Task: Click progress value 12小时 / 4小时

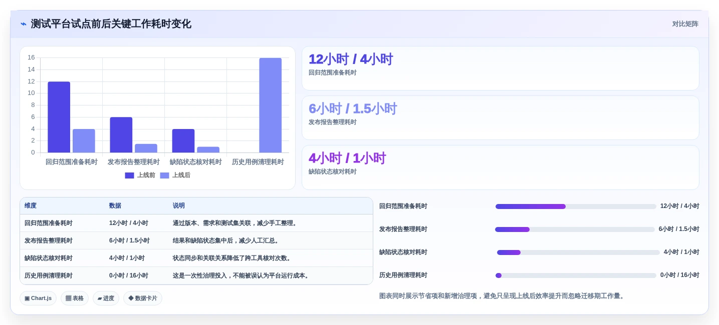Action: 680,206
